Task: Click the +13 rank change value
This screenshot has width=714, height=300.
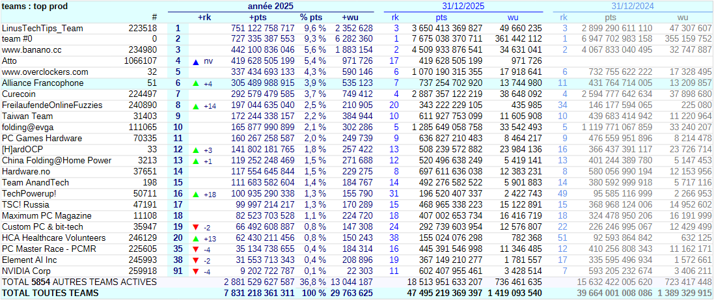Action: [210, 238]
